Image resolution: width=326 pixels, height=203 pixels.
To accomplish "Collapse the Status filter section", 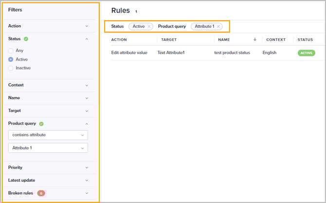I will (x=87, y=39).
